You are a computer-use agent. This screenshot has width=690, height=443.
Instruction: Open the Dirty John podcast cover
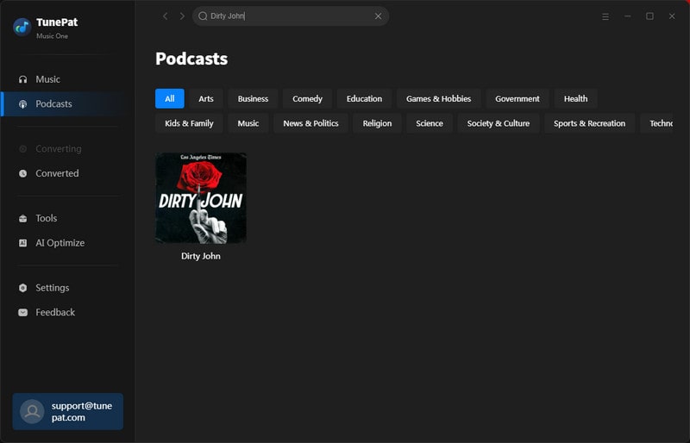(x=201, y=198)
